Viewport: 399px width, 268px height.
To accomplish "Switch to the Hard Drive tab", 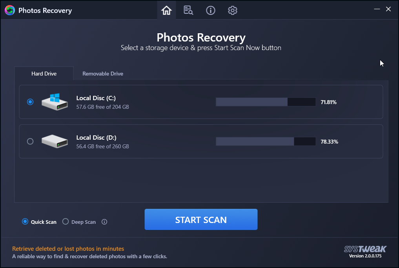I will pyautogui.click(x=44, y=74).
